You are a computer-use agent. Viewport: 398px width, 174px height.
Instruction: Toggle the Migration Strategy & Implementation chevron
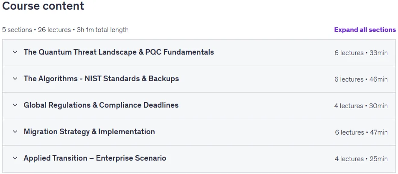tap(15, 132)
